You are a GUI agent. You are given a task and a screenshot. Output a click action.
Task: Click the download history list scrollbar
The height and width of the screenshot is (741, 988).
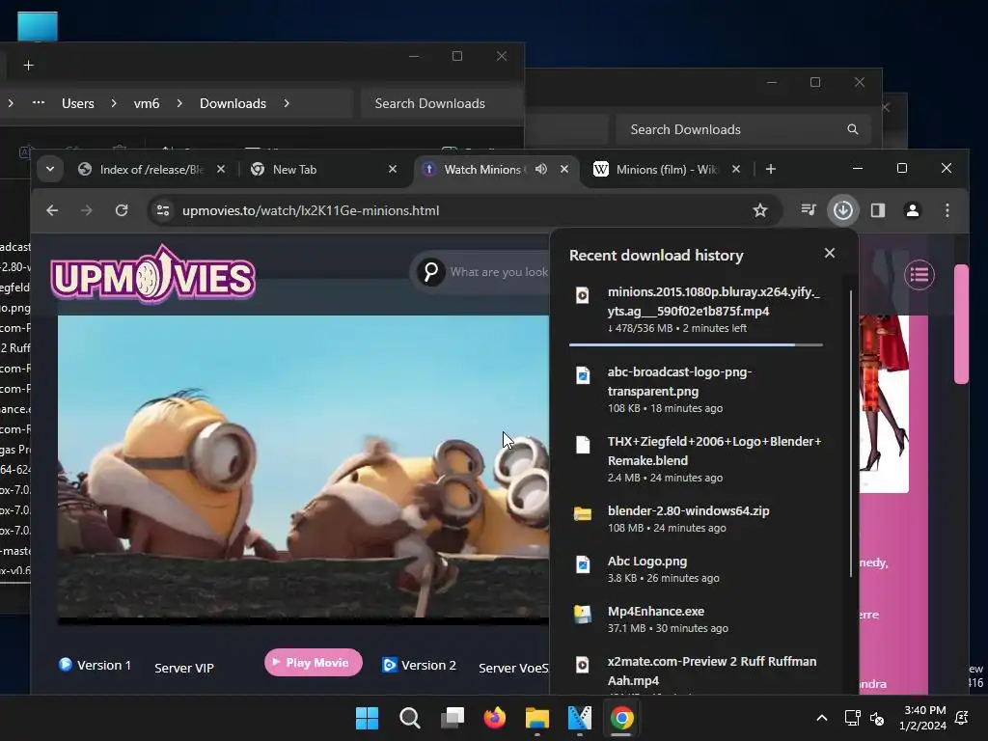(851, 433)
